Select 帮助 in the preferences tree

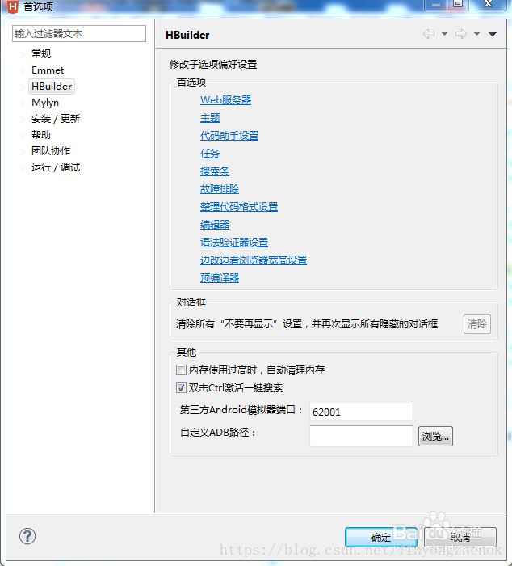[41, 135]
